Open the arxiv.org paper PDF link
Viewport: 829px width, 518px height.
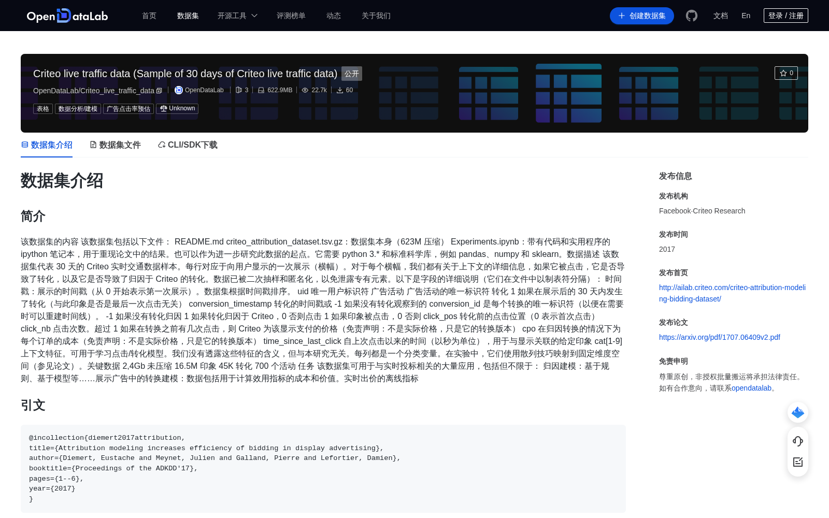(720, 337)
